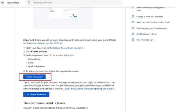Open 'Switch from Microsoft Outlook to Gmail' article
This screenshot has height=111, width=175.
tap(153, 22)
